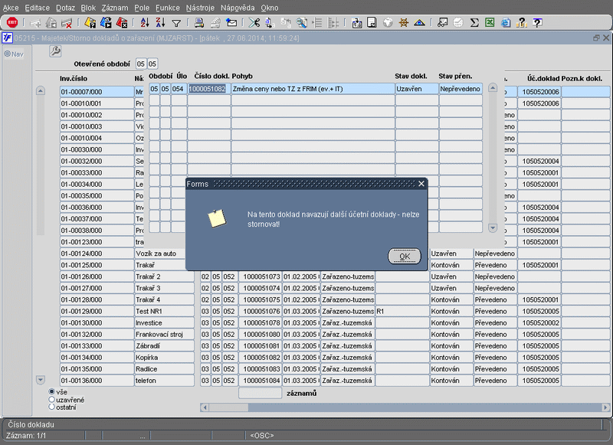This screenshot has width=613, height=445.
Task: Click 'Nepřevedeno' transfer status in popup row
Action: [x=461, y=89]
